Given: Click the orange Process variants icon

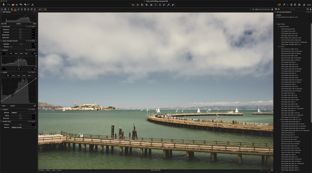Looking at the screenshot, I should pos(279,5).
